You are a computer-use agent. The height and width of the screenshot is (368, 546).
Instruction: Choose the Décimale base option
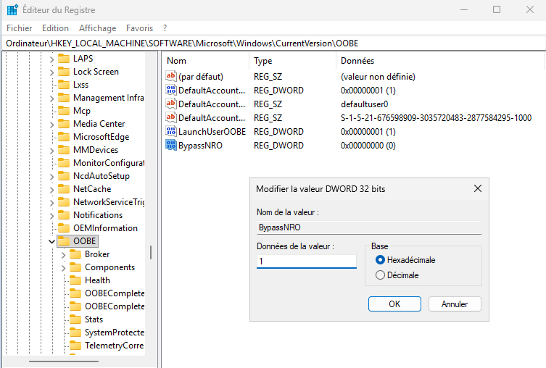380,275
